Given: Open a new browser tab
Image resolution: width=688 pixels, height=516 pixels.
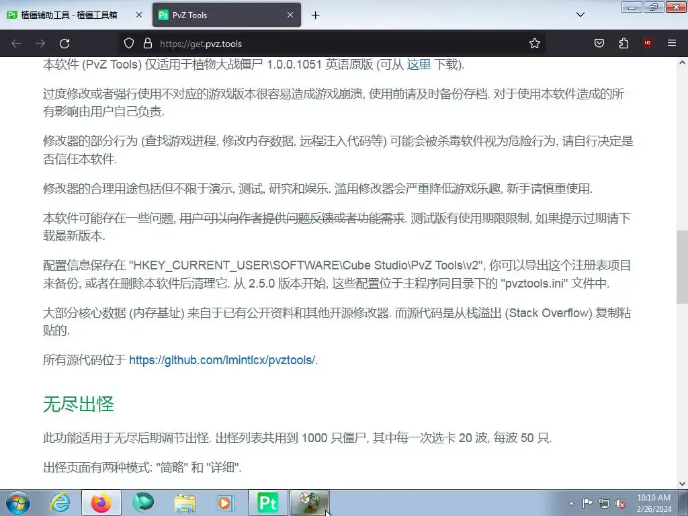Looking at the screenshot, I should click(315, 15).
